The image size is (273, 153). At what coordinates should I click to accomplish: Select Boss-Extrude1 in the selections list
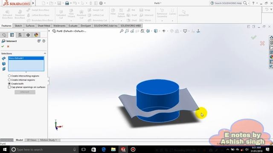(26, 58)
